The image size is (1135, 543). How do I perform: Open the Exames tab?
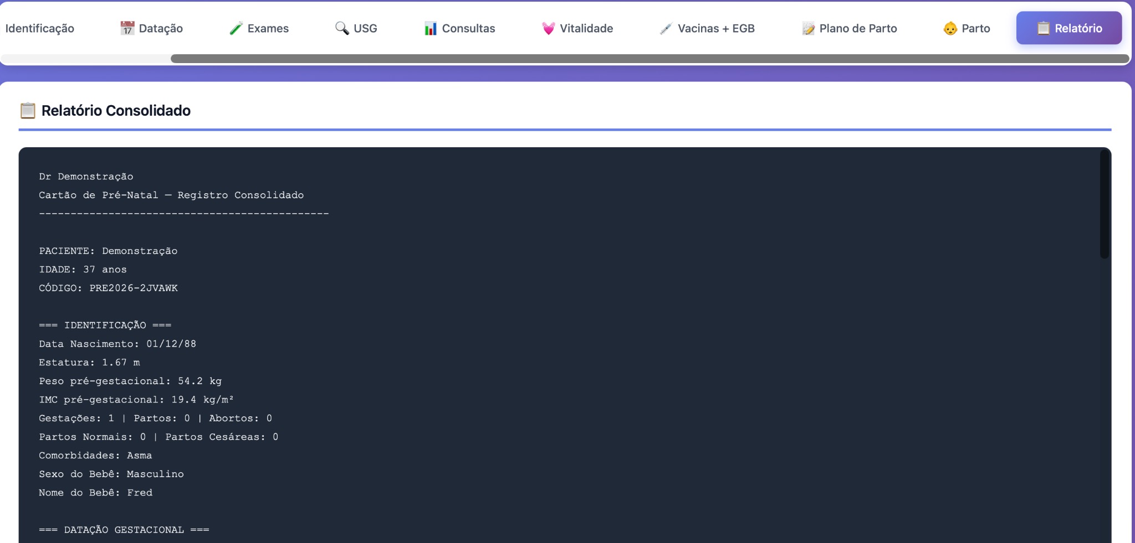click(x=259, y=28)
